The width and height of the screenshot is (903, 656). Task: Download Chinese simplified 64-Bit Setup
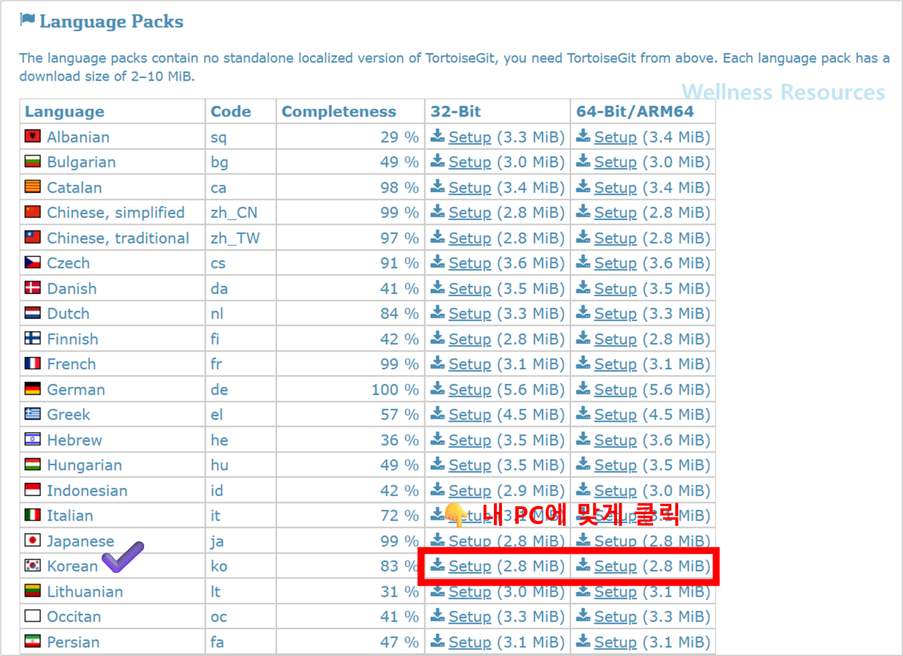(615, 213)
